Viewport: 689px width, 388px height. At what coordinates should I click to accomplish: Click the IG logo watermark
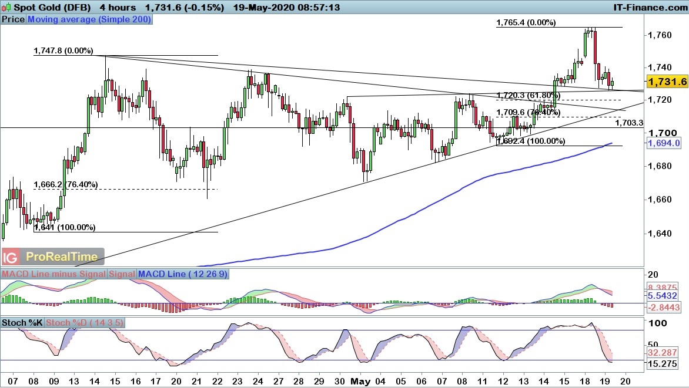click(10, 257)
